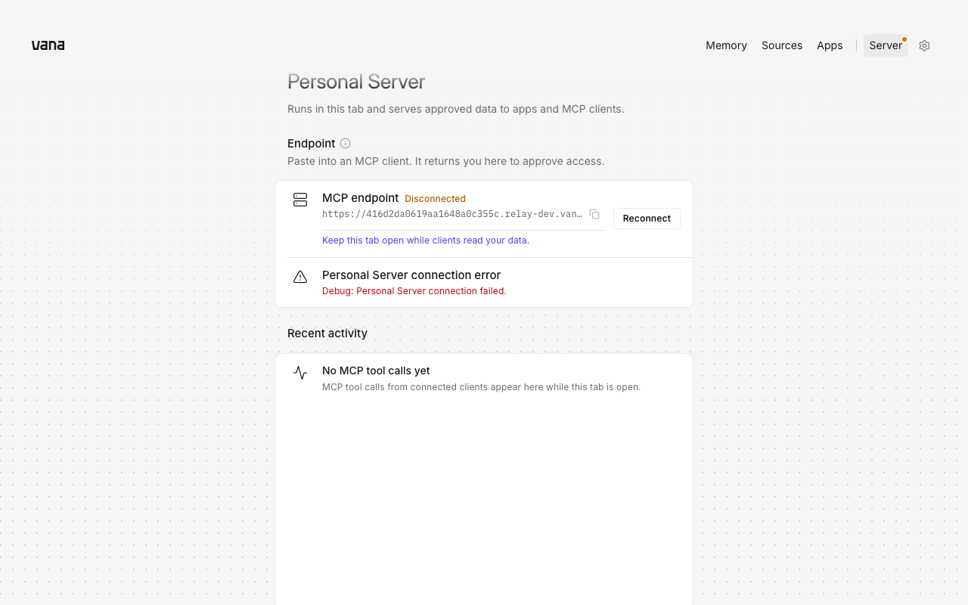
Task: Switch to the Apps section
Action: click(830, 45)
